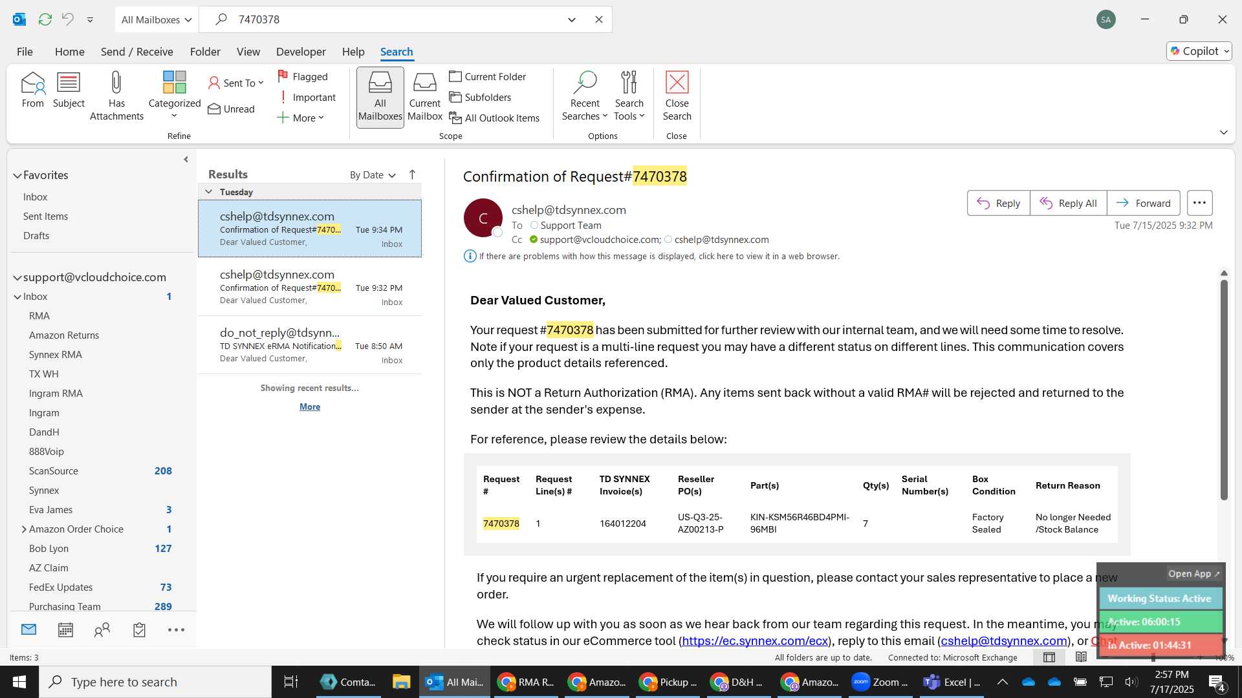Clear the search box with X
Image resolution: width=1242 pixels, height=698 pixels.
[599, 19]
